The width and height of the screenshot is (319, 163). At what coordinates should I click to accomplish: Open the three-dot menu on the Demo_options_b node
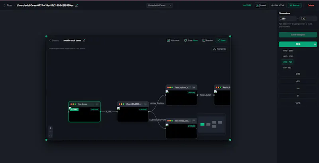coord(194,87)
